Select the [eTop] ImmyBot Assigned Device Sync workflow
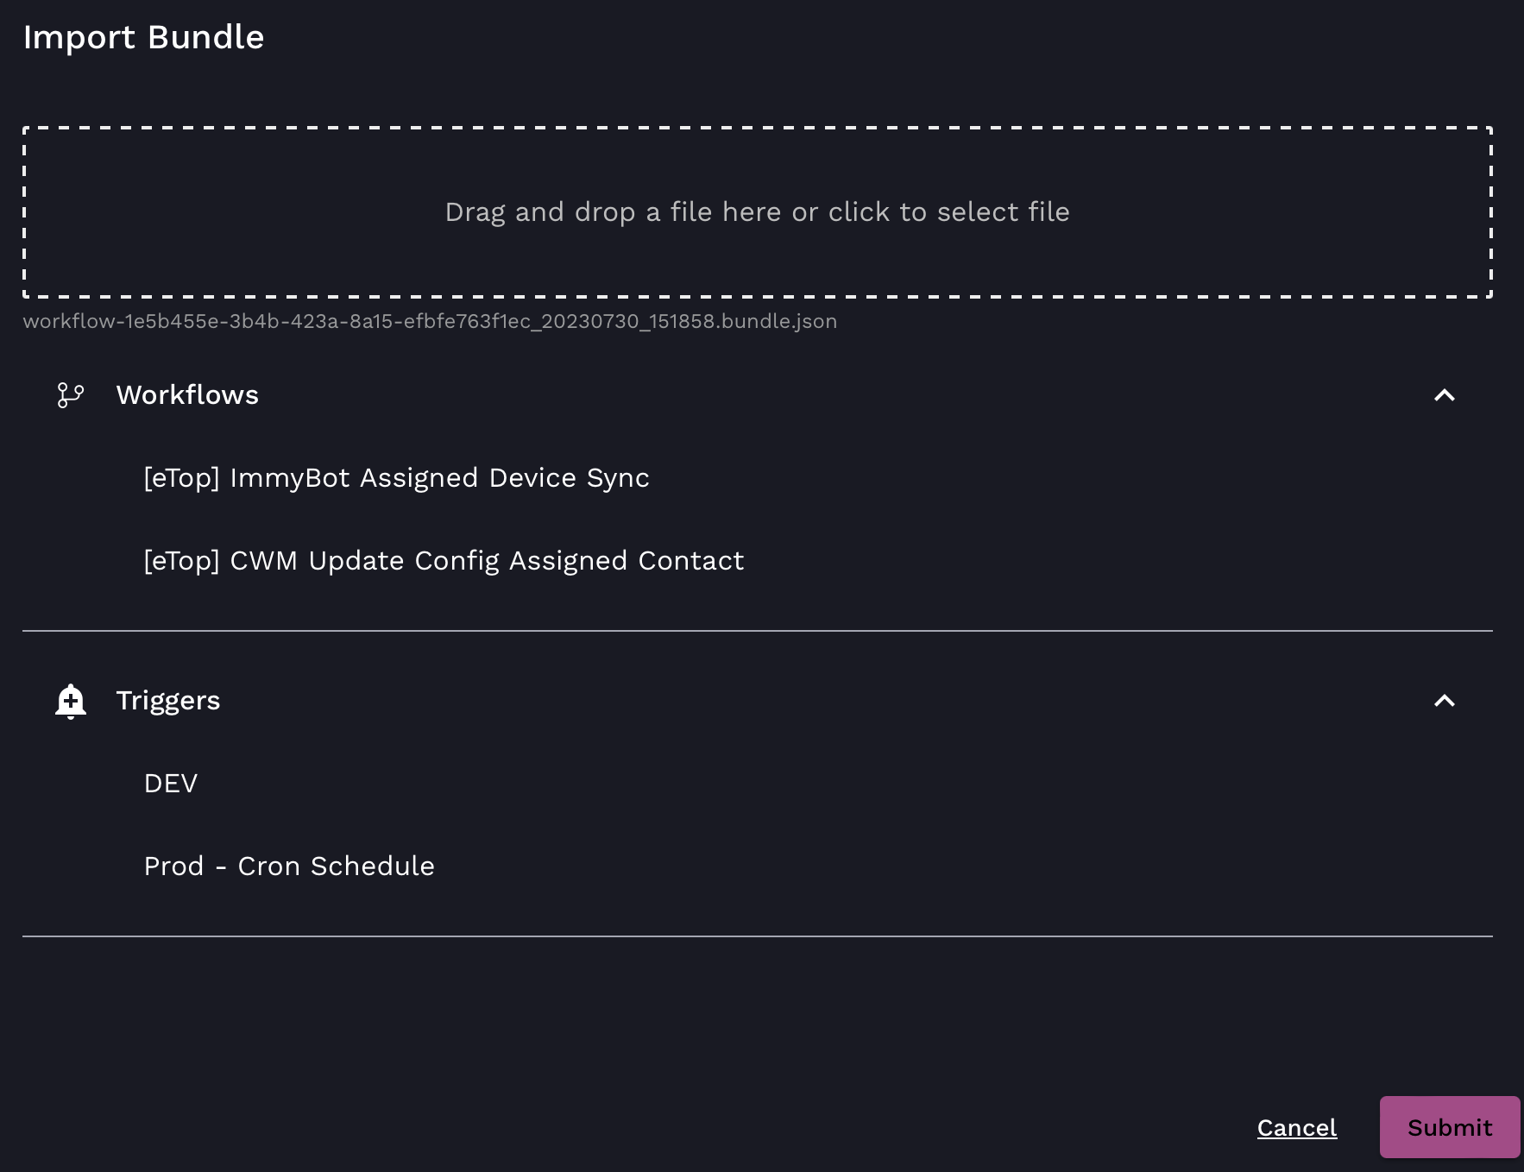Viewport: 1524px width, 1172px height. [x=396, y=477]
